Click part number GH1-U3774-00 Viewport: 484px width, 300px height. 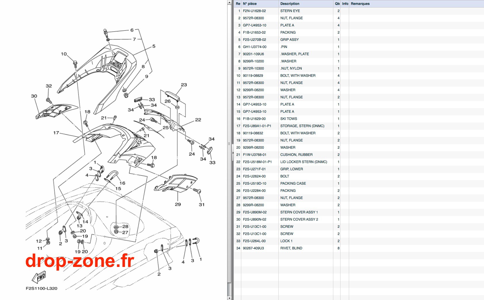pyautogui.click(x=255, y=47)
